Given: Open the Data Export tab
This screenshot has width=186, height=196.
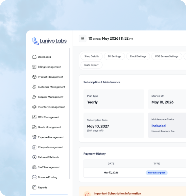Looking at the screenshot, I should pyautogui.click(x=91, y=65).
